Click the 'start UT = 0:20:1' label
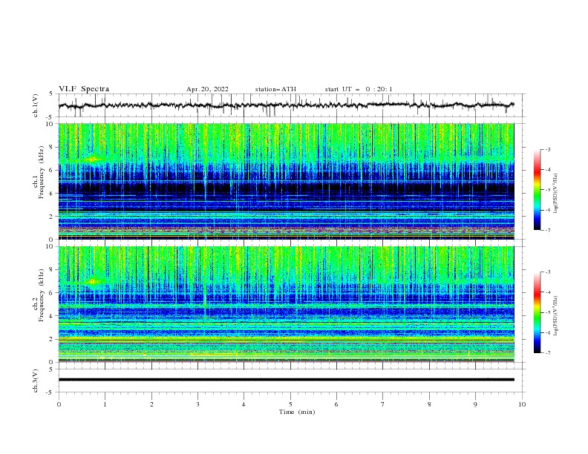 pos(359,89)
